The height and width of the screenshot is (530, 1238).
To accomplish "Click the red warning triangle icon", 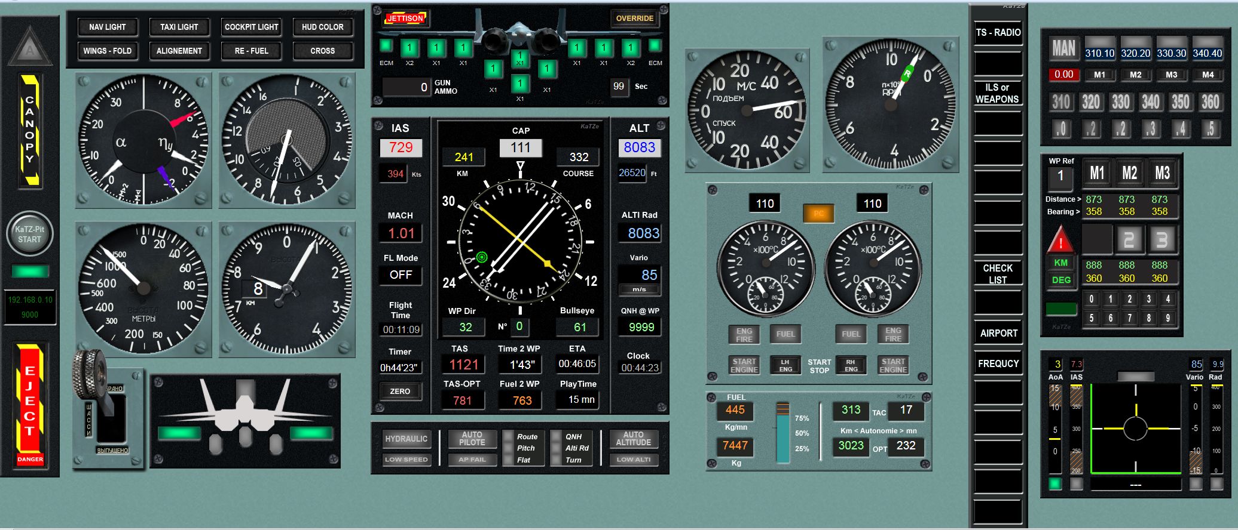I will (x=1060, y=241).
